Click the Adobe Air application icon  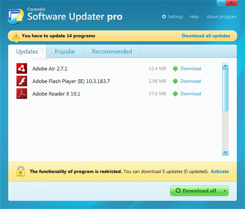[x=22, y=69]
